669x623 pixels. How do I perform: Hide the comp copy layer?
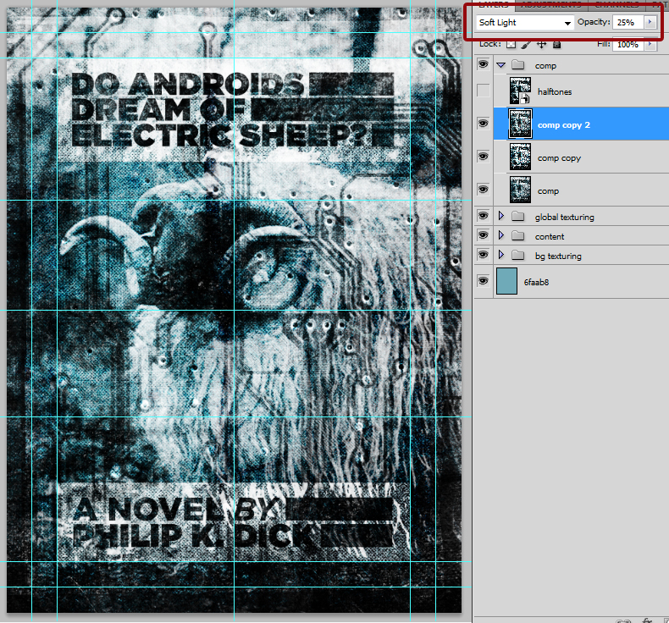(x=483, y=157)
